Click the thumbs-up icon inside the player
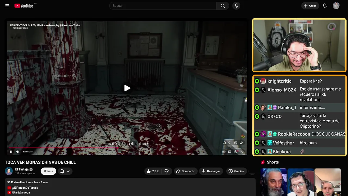348x196 pixels. (x=225, y=143)
